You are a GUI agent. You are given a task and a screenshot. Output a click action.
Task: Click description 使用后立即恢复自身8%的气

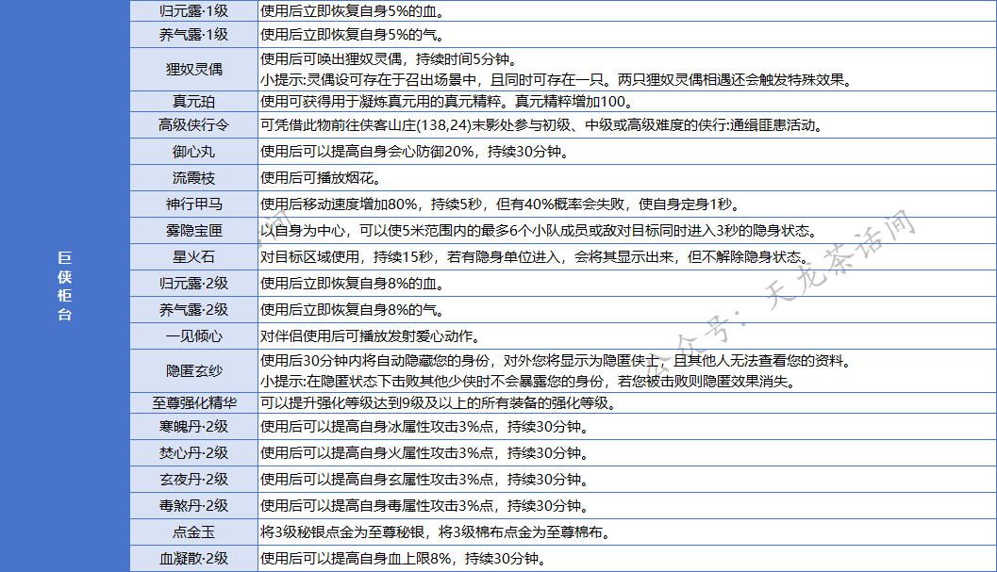tap(352, 310)
